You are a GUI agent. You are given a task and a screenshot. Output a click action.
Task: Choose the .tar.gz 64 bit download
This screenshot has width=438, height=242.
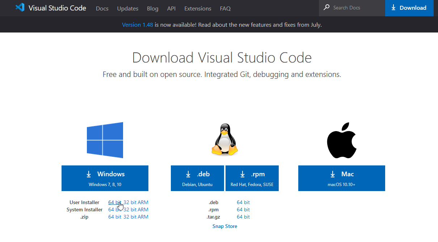tap(243, 217)
